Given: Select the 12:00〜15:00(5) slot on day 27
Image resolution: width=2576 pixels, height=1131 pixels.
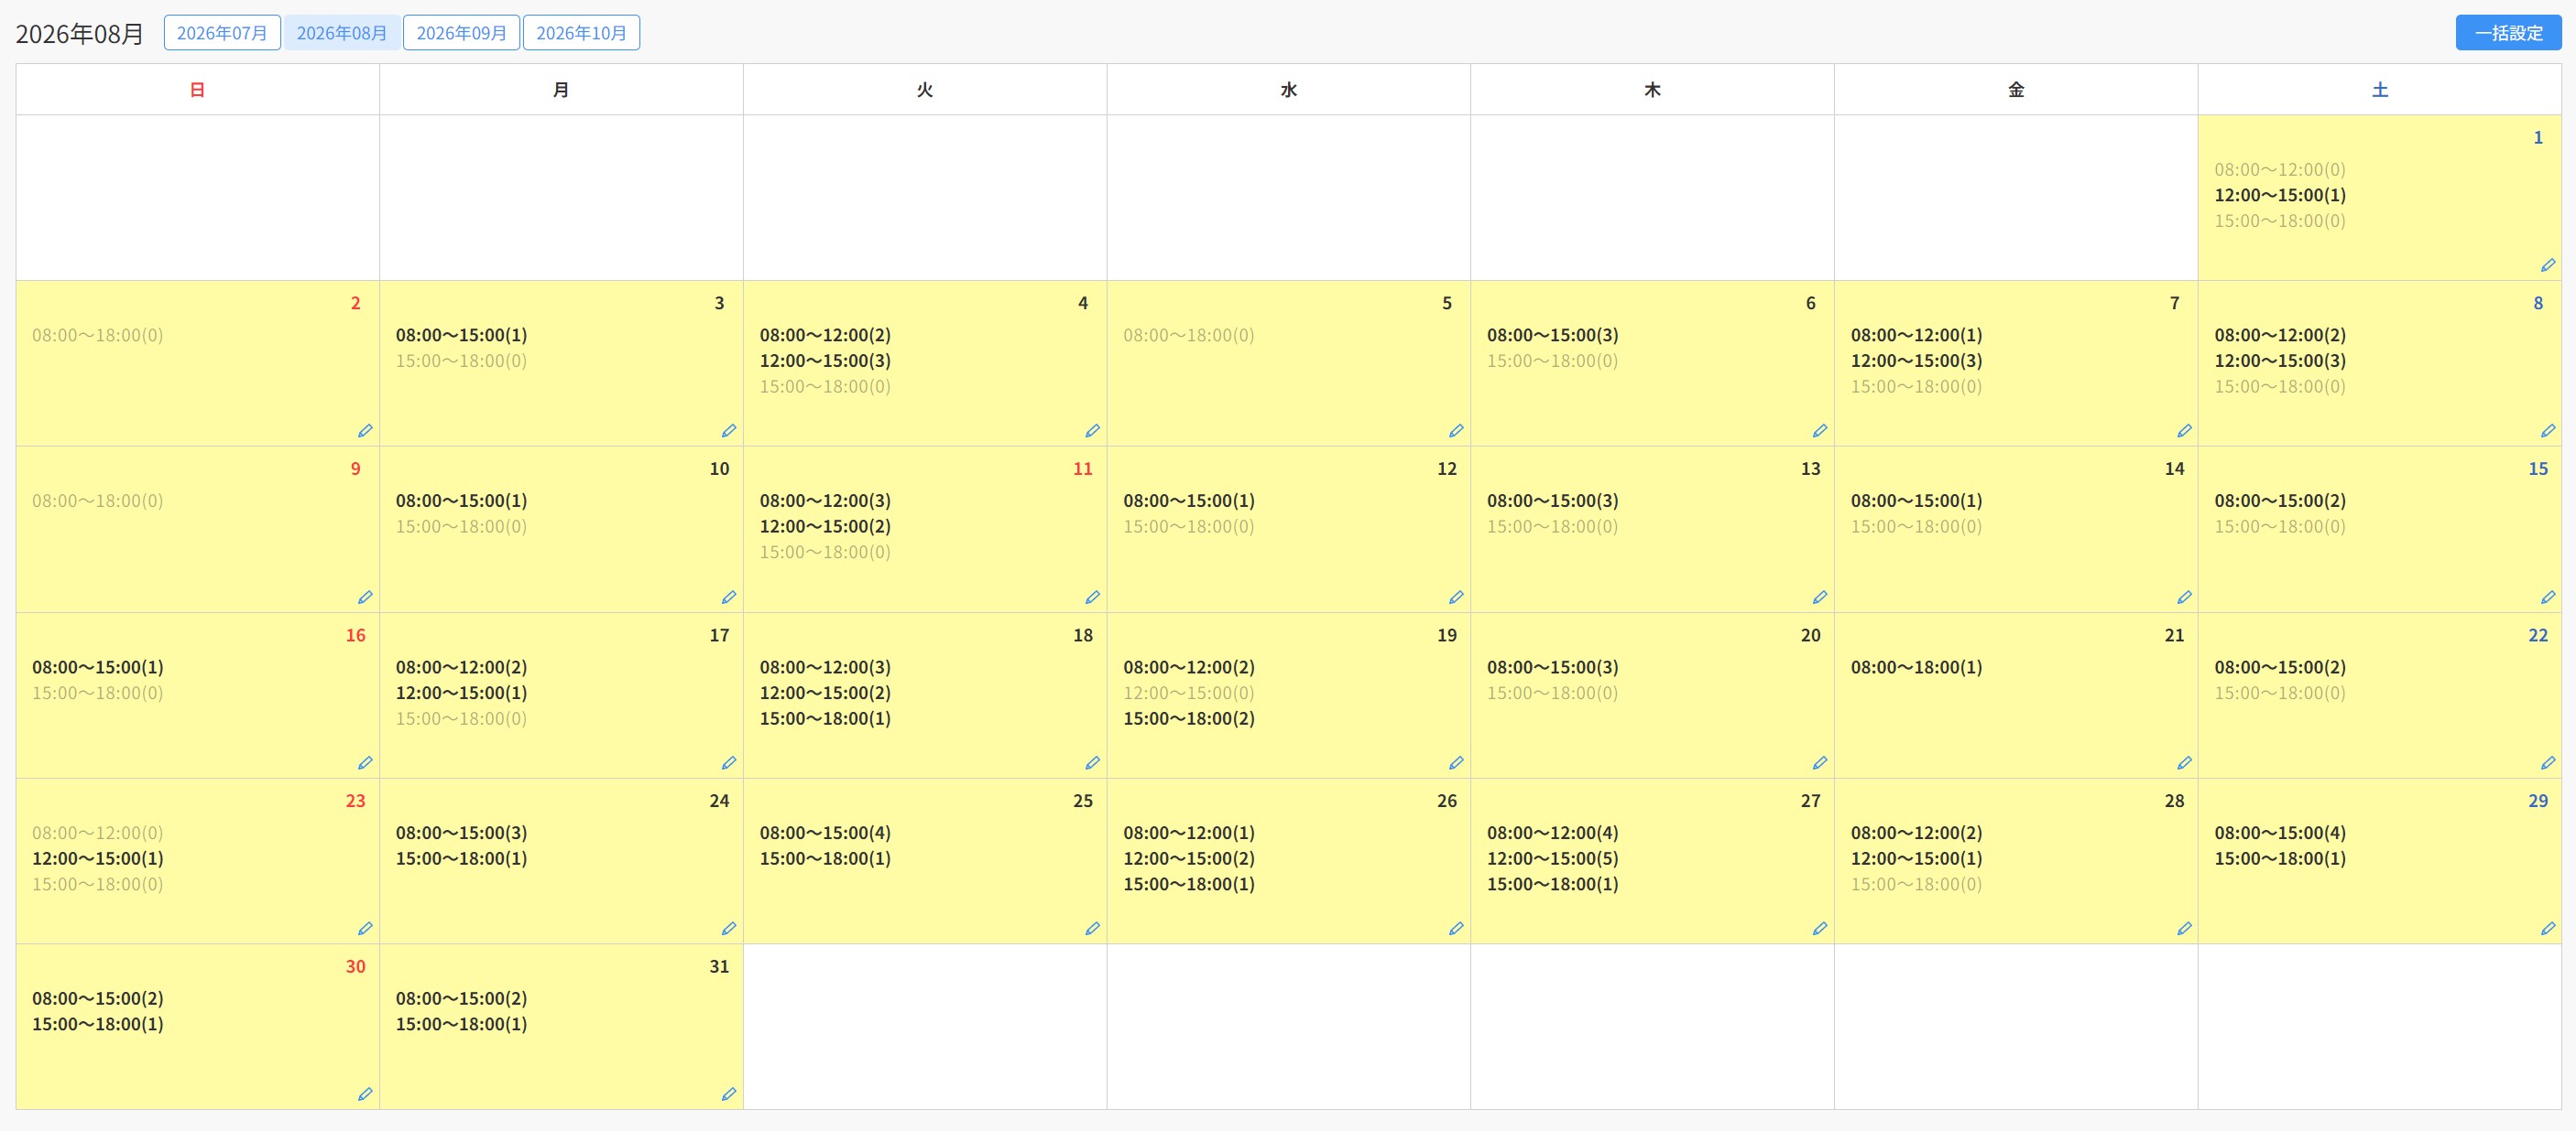Looking at the screenshot, I should 1552,858.
